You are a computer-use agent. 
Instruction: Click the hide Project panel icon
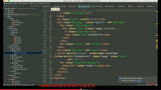pos(40,6)
